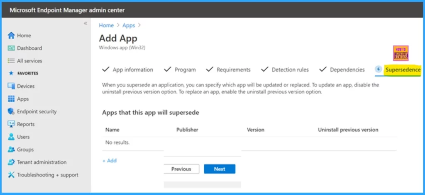Click the Windows app (Win32) subtitle
425x195 pixels.
(122, 48)
